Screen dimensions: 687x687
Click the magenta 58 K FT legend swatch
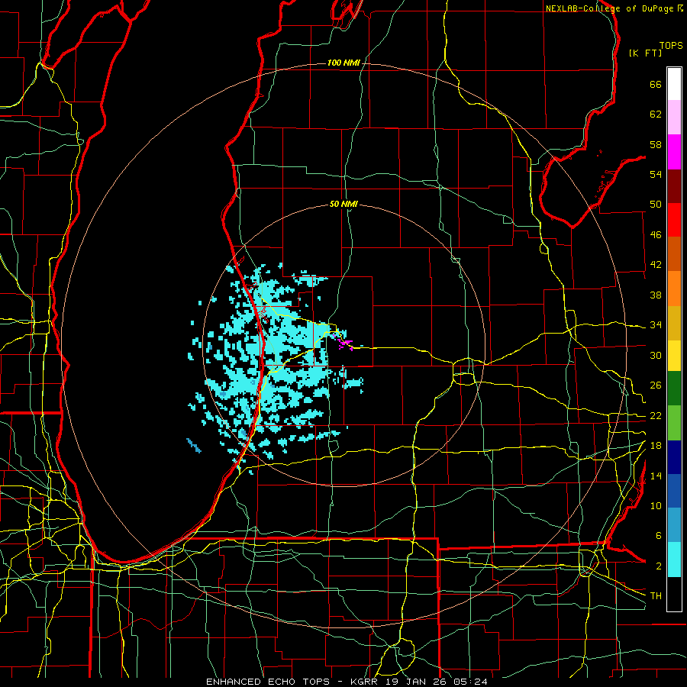[674, 151]
